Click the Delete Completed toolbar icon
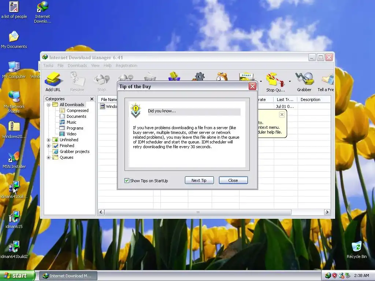 tap(174, 76)
